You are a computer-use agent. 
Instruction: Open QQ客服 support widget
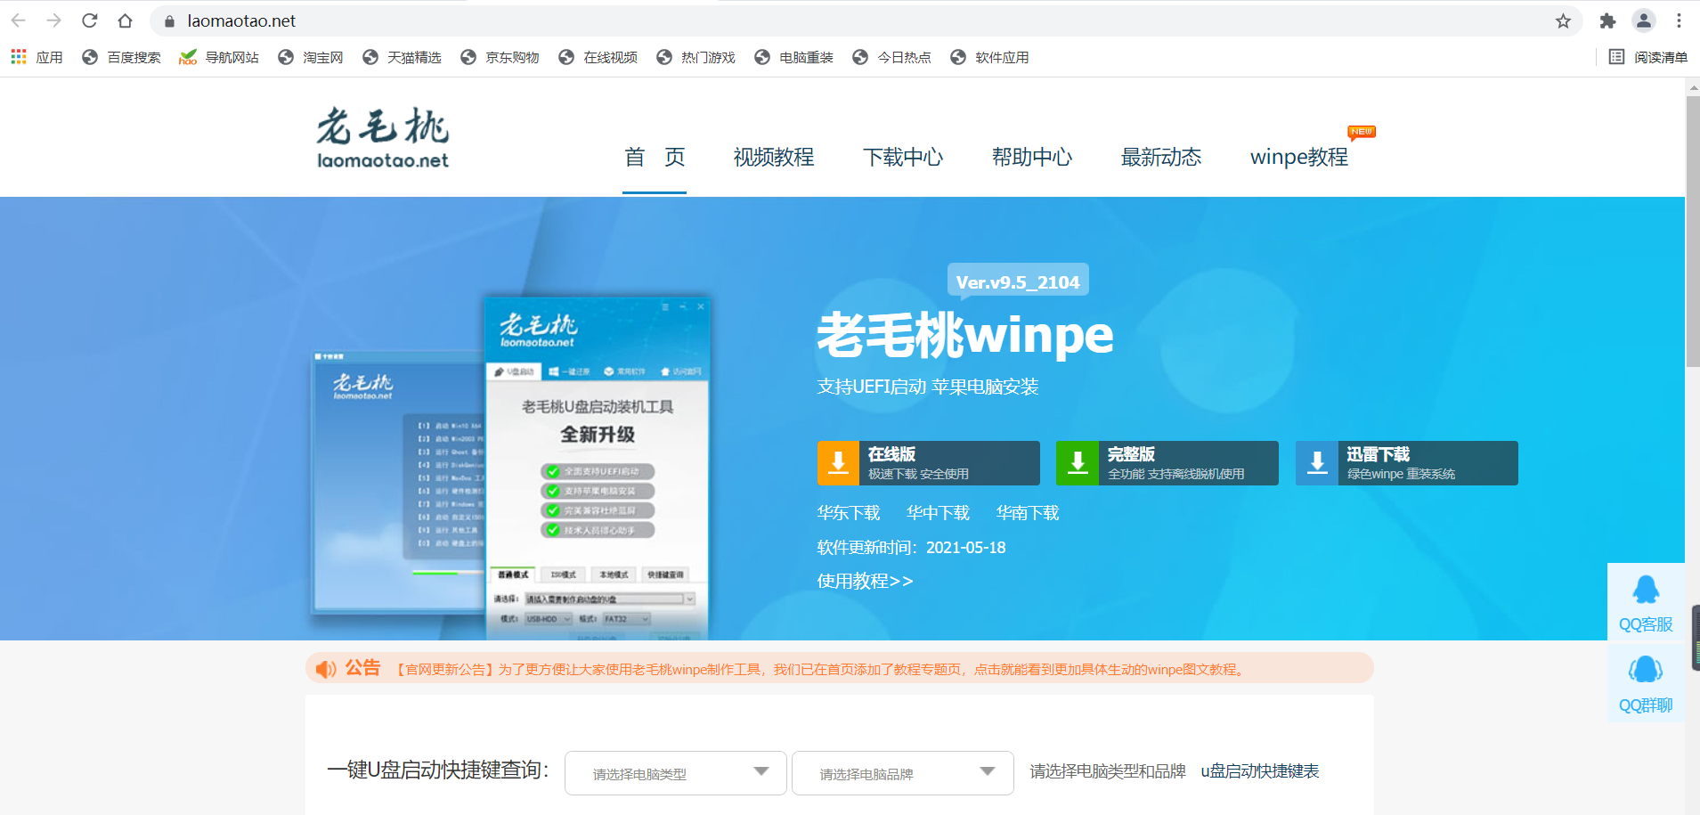(x=1646, y=604)
